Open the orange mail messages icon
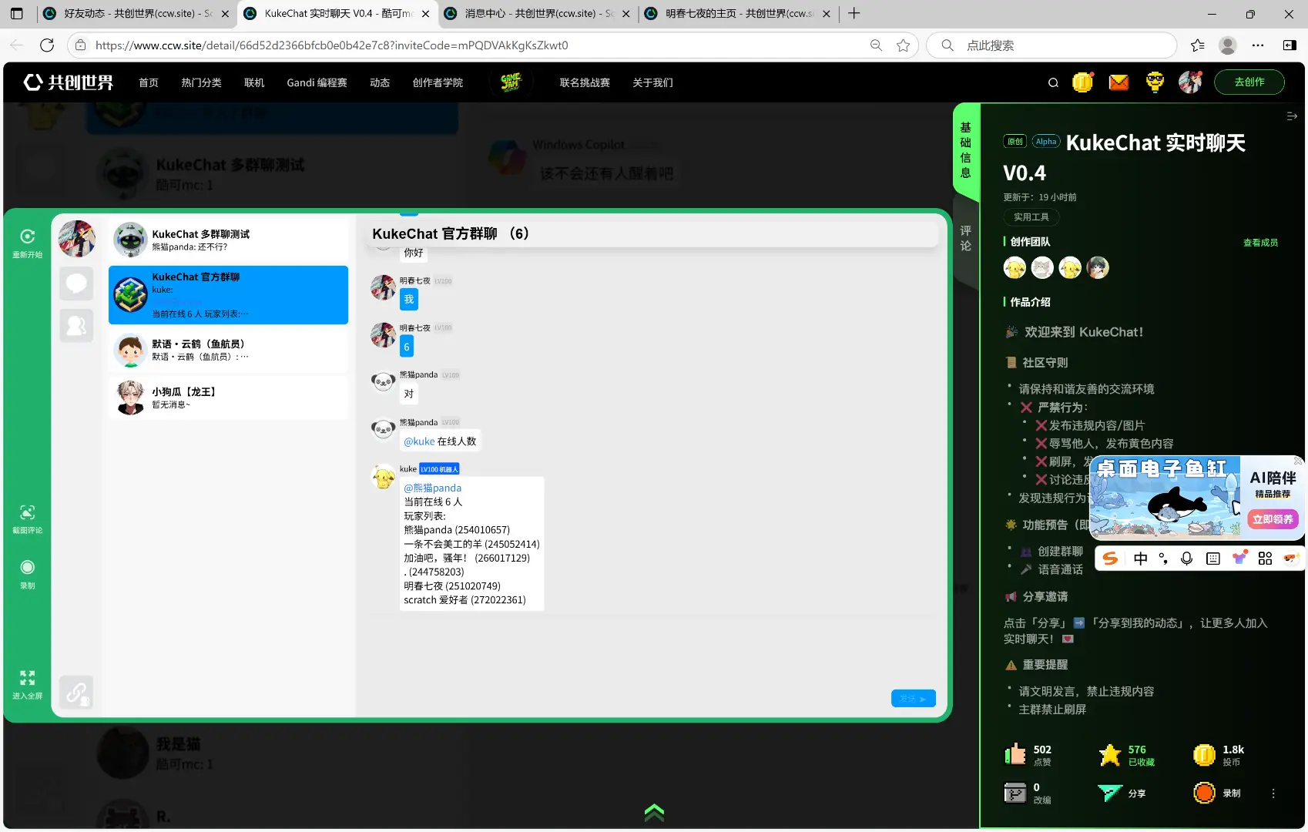Screen dimensions: 1308x832 click(x=1119, y=82)
